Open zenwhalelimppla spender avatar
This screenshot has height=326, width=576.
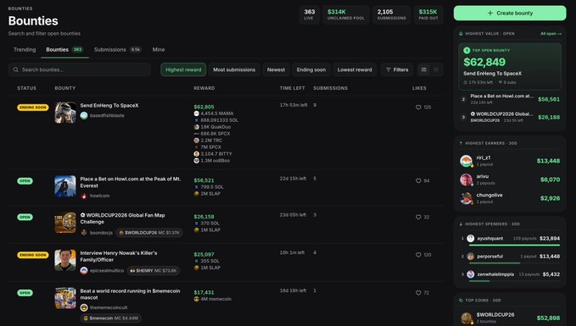point(471,274)
